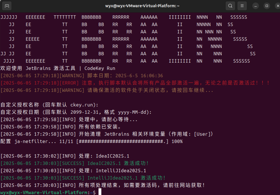Screen dimensions: 280x195
Task: Open a new terminal tab
Action: (x=7, y=6)
